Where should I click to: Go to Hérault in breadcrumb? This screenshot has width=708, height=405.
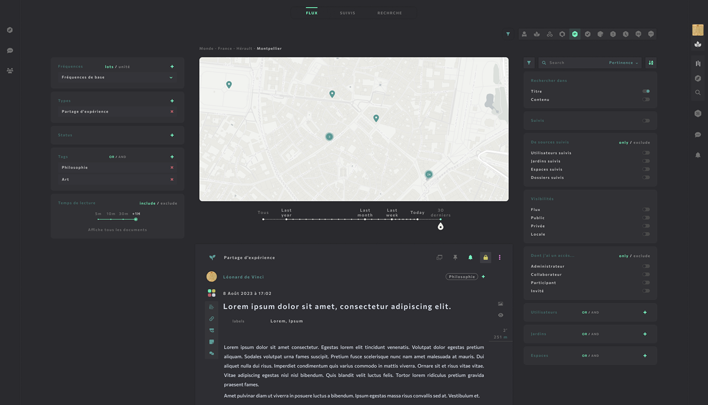[x=245, y=49]
